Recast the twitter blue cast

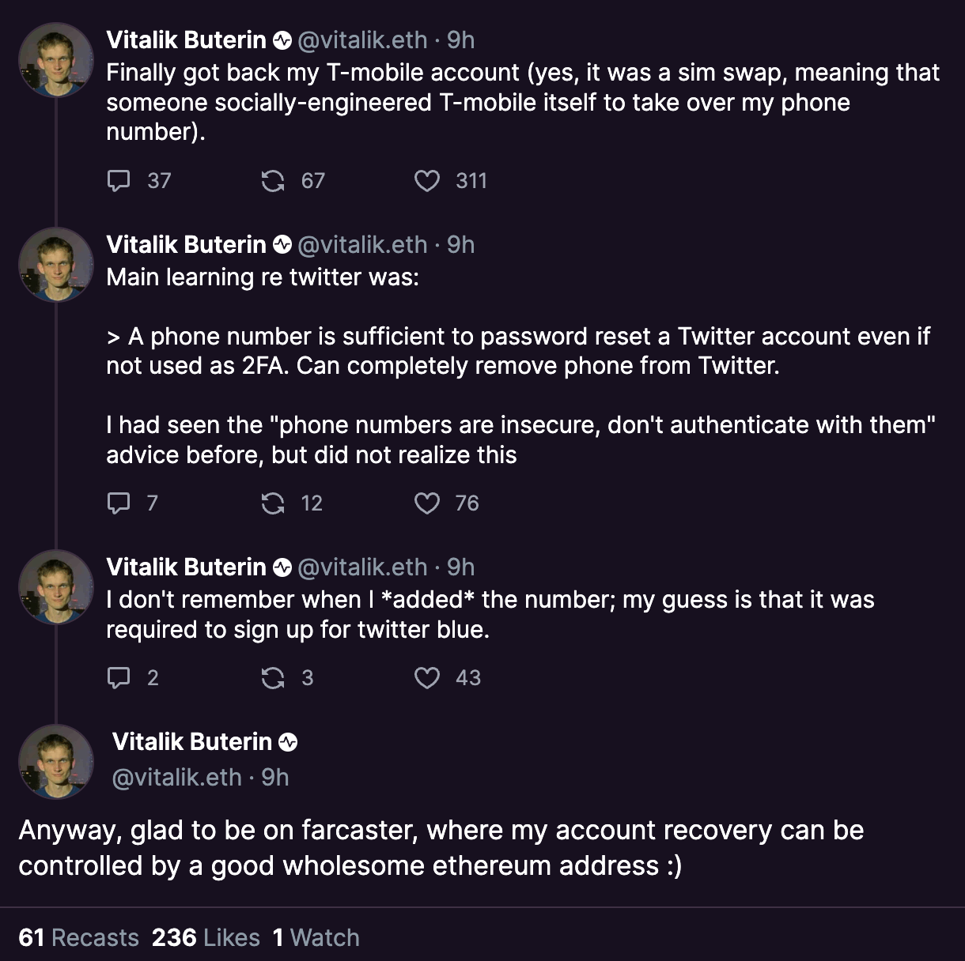coord(273,678)
